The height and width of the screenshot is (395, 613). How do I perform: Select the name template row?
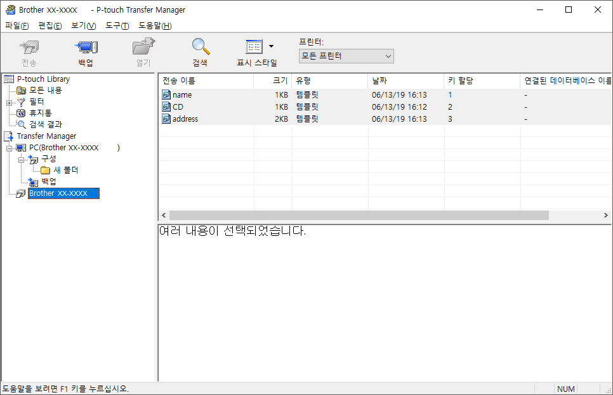click(385, 94)
